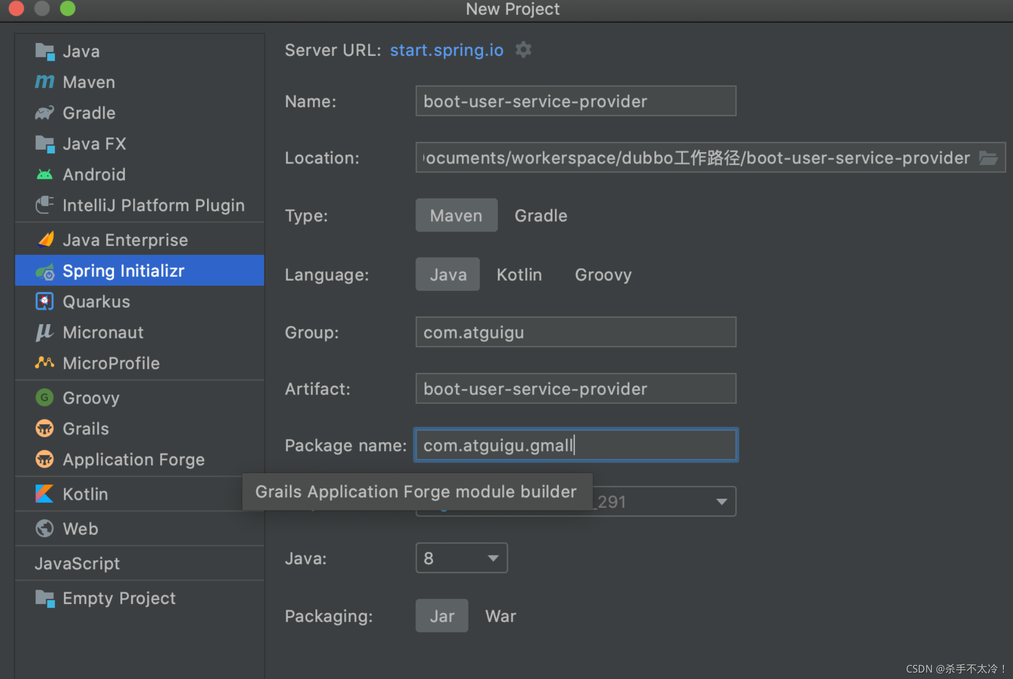
Task: Click the Package name field
Action: click(x=576, y=445)
